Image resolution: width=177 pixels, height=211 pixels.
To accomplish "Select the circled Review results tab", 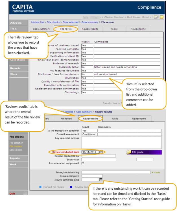I will point(91,119).
